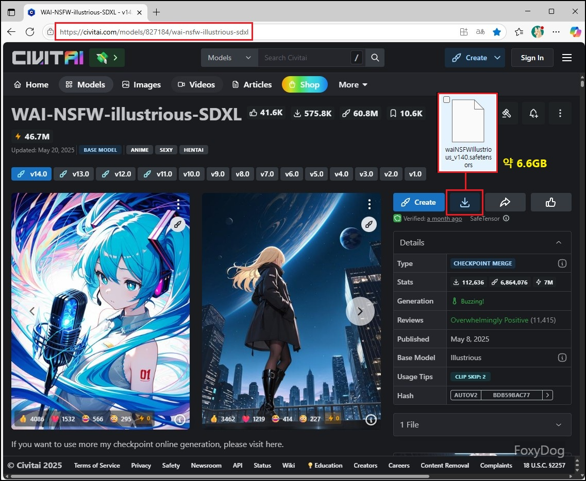Click the SafeTensor info icon
Image resolution: width=586 pixels, height=481 pixels.
[506, 218]
